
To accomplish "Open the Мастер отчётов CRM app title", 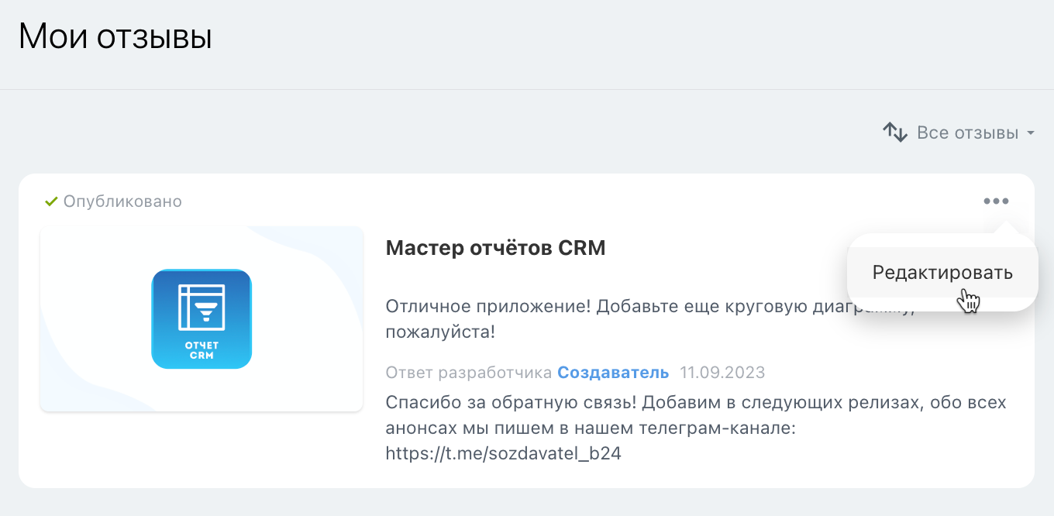I will point(495,248).
